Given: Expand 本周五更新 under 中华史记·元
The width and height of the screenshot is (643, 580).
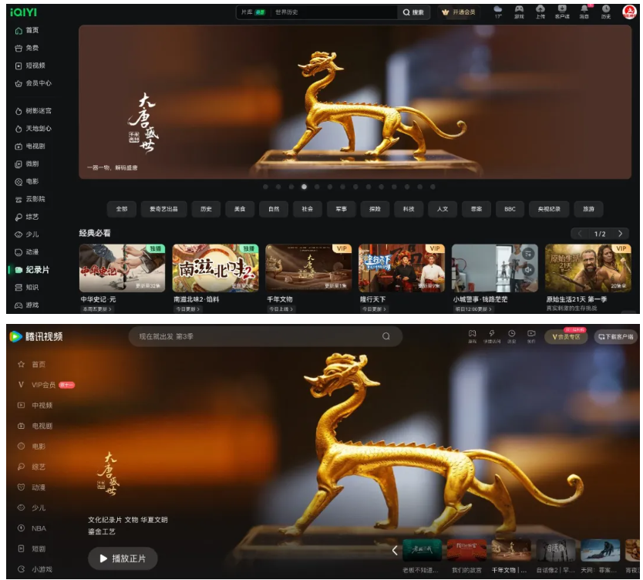Looking at the screenshot, I should tap(97, 309).
